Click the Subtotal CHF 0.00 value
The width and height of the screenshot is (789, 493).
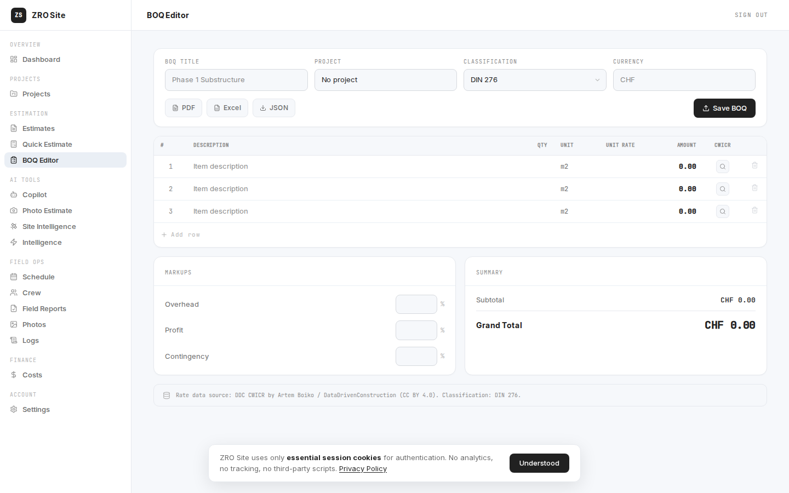(737, 300)
